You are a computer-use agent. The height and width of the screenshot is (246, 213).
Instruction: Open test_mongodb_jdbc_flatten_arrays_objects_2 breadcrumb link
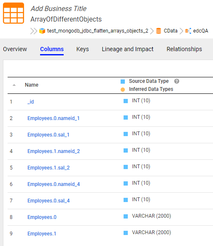point(98,31)
